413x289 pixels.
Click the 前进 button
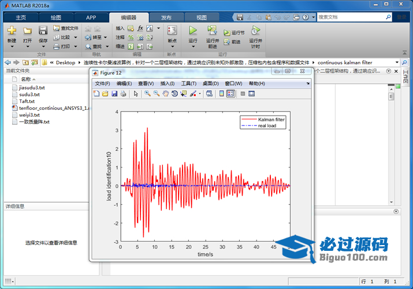[x=232, y=42]
